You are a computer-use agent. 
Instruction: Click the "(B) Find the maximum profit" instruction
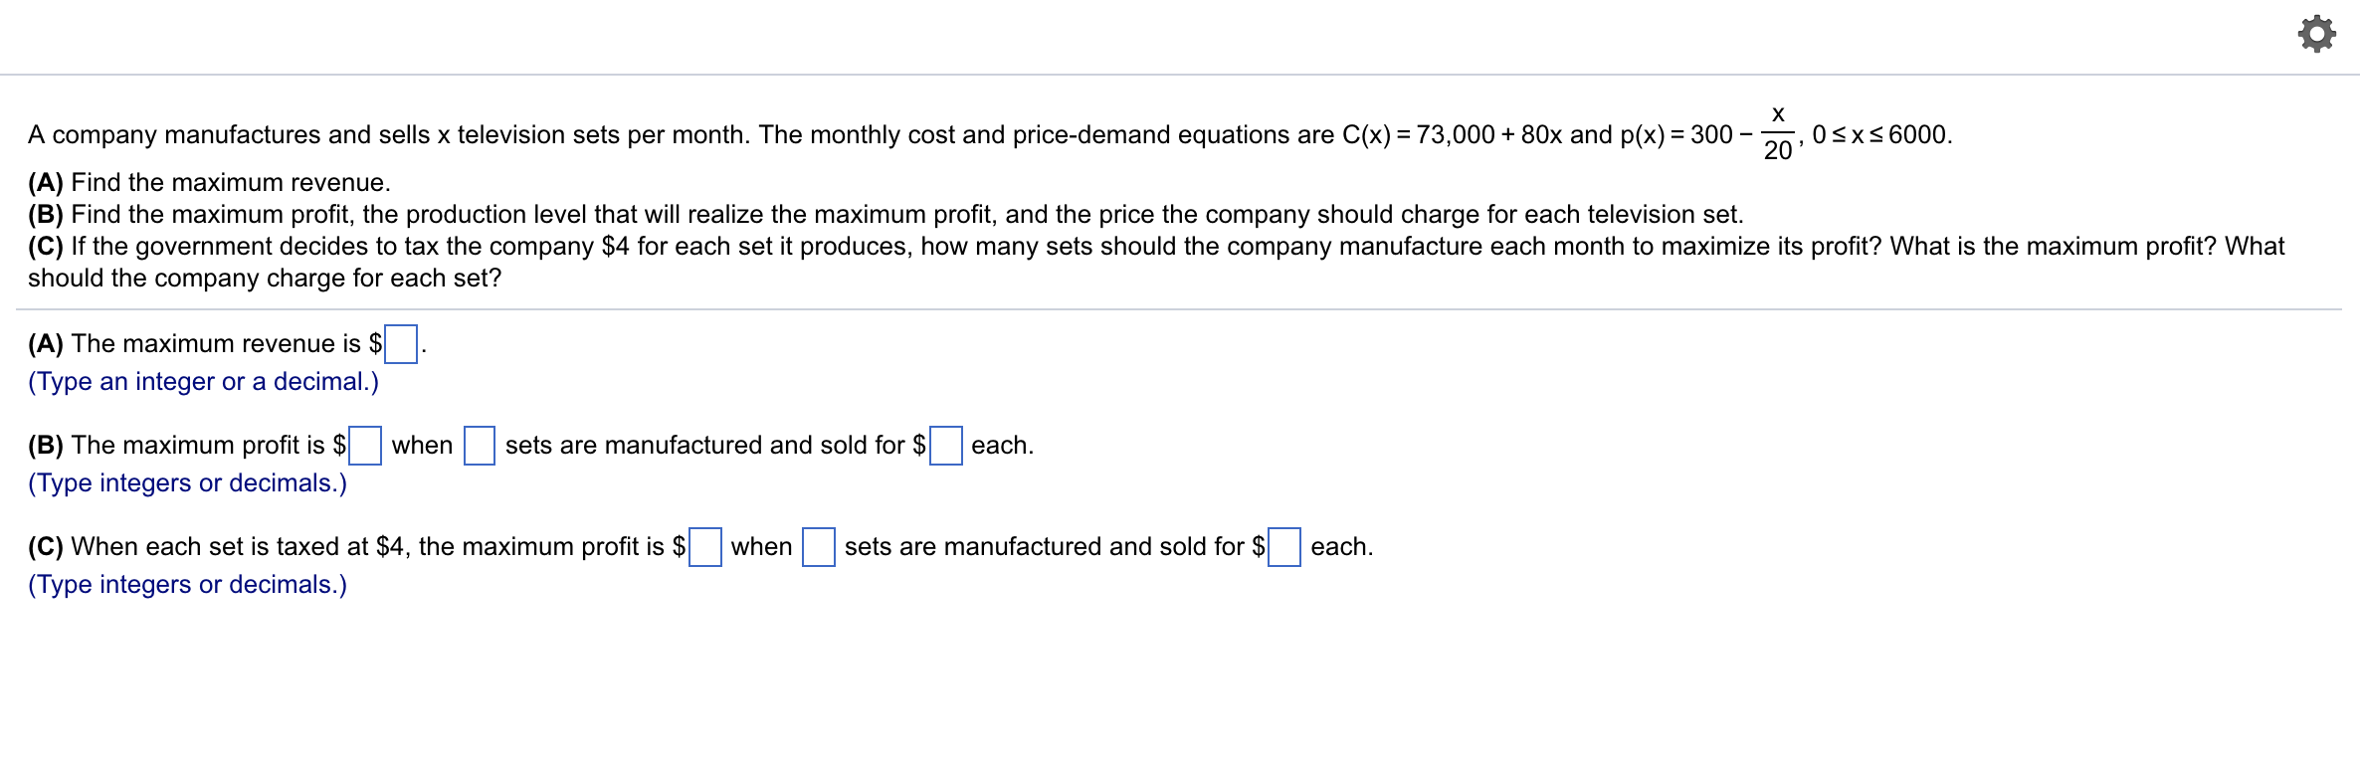coord(885,215)
